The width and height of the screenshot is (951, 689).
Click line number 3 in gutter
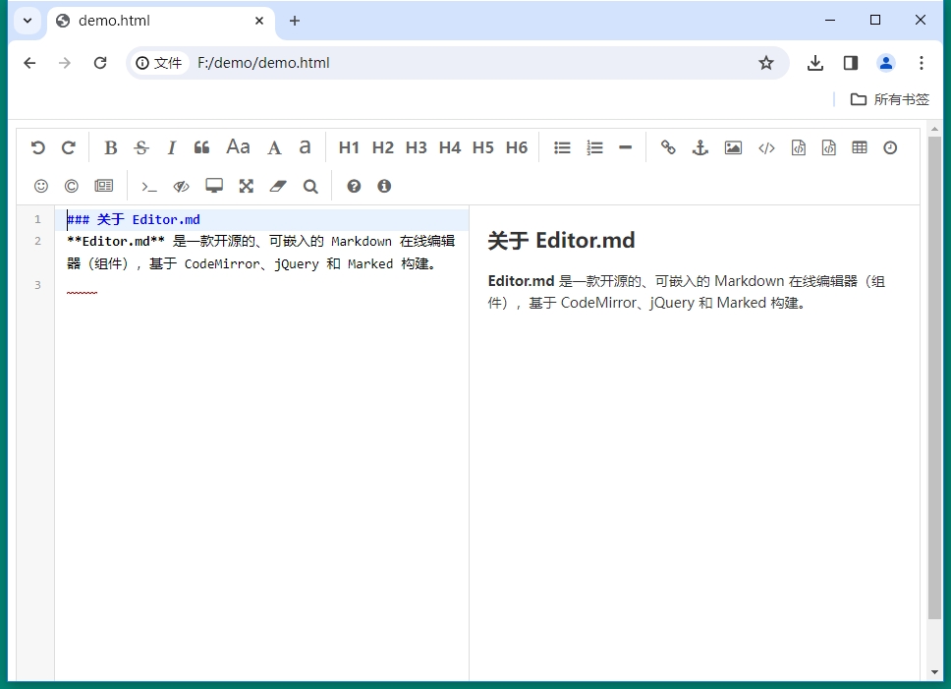37,285
